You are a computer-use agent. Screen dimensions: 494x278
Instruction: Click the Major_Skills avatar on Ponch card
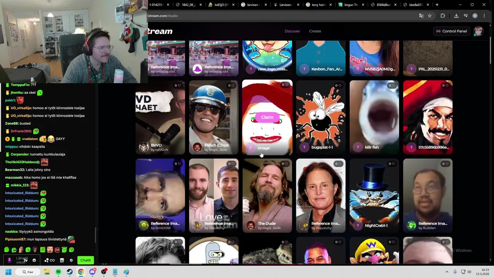197,147
